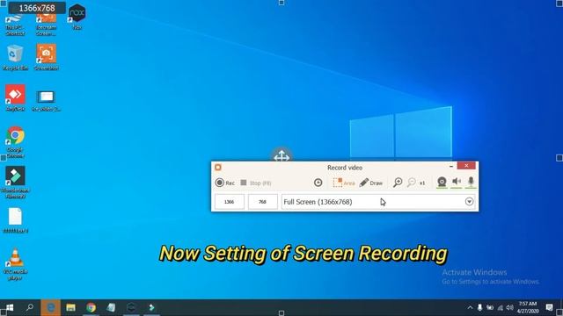This screenshot has width=563, height=316.
Task: Start recording with the Rec button
Action: (225, 183)
